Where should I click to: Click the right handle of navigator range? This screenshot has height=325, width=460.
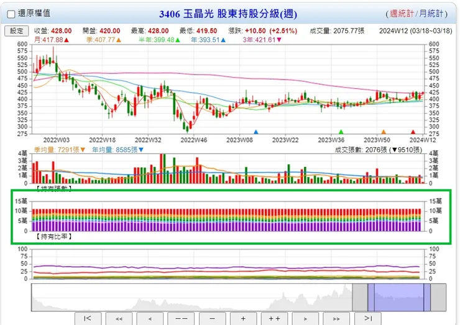[427, 297]
